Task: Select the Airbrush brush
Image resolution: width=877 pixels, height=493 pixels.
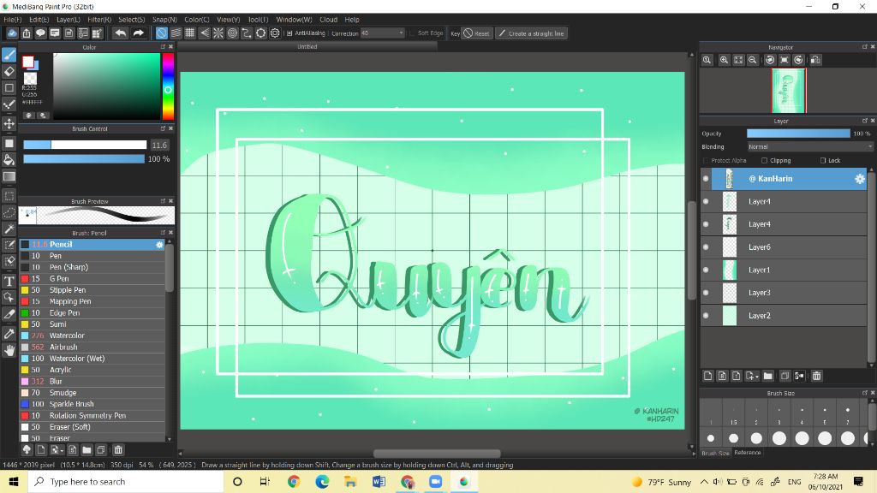Action: click(x=92, y=347)
